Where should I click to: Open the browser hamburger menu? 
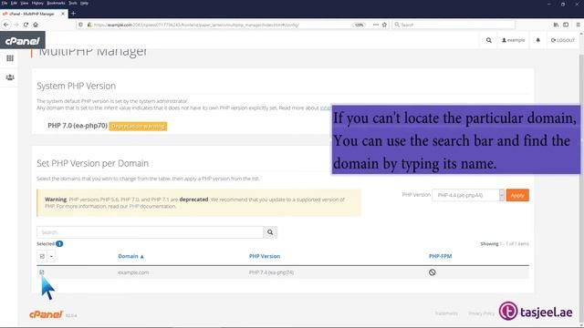pyautogui.click(x=578, y=25)
